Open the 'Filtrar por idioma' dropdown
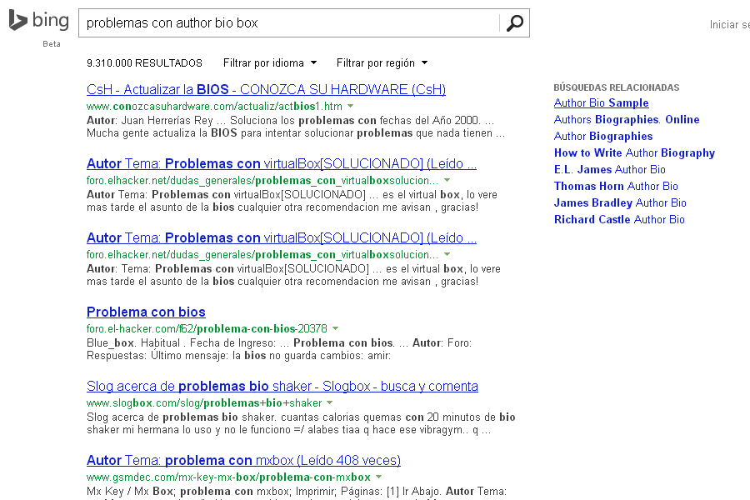Viewport: 750px width, 500px height. point(270,63)
